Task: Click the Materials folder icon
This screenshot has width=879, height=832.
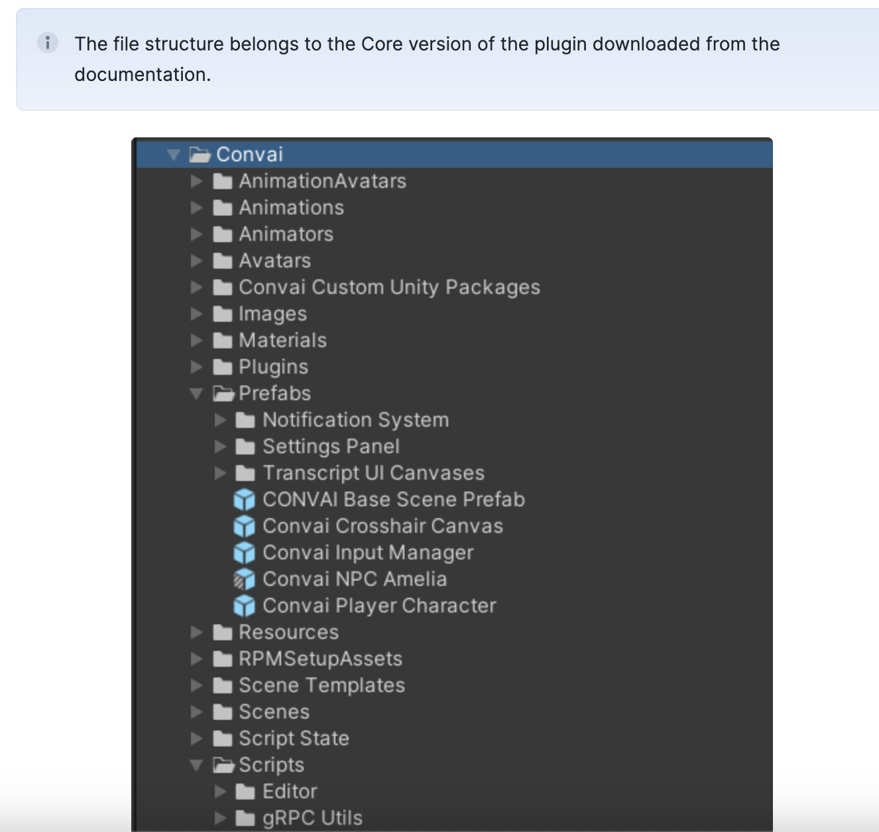Action: pyautogui.click(x=223, y=341)
